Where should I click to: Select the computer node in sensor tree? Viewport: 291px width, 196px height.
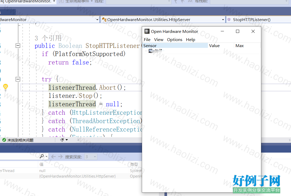[x=155, y=51]
